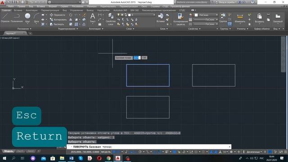The height and width of the screenshot is (162, 288).
Task: Toggle МОДЕЛЬ model space button
Action: 106,152
